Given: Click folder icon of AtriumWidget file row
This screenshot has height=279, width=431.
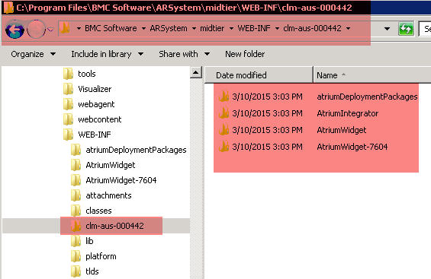Looking at the screenshot, I should 224,130.
